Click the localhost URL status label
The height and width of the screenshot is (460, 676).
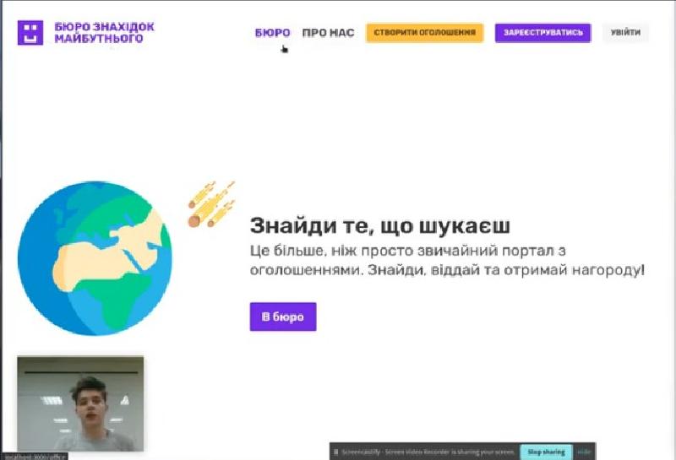point(34,456)
